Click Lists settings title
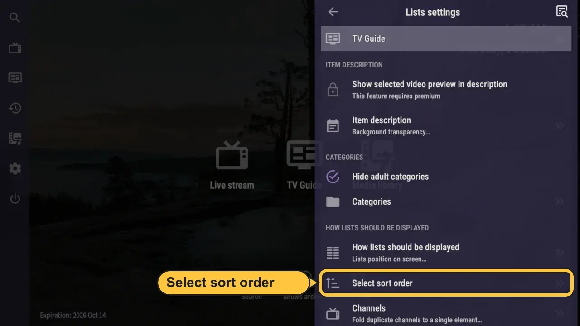Image resolution: width=580 pixels, height=326 pixels. [x=433, y=12]
